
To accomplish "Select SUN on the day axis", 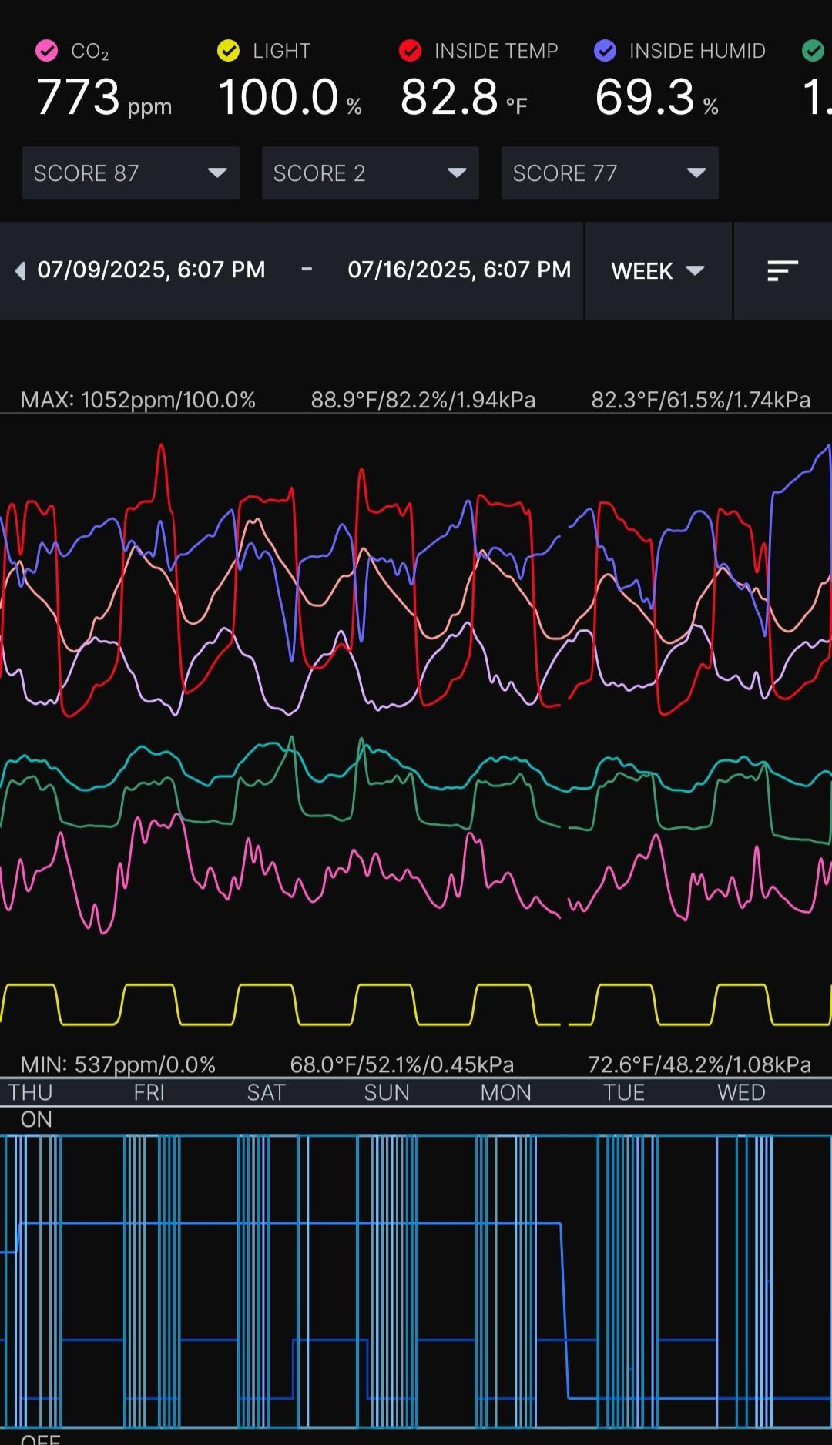I will (387, 1092).
